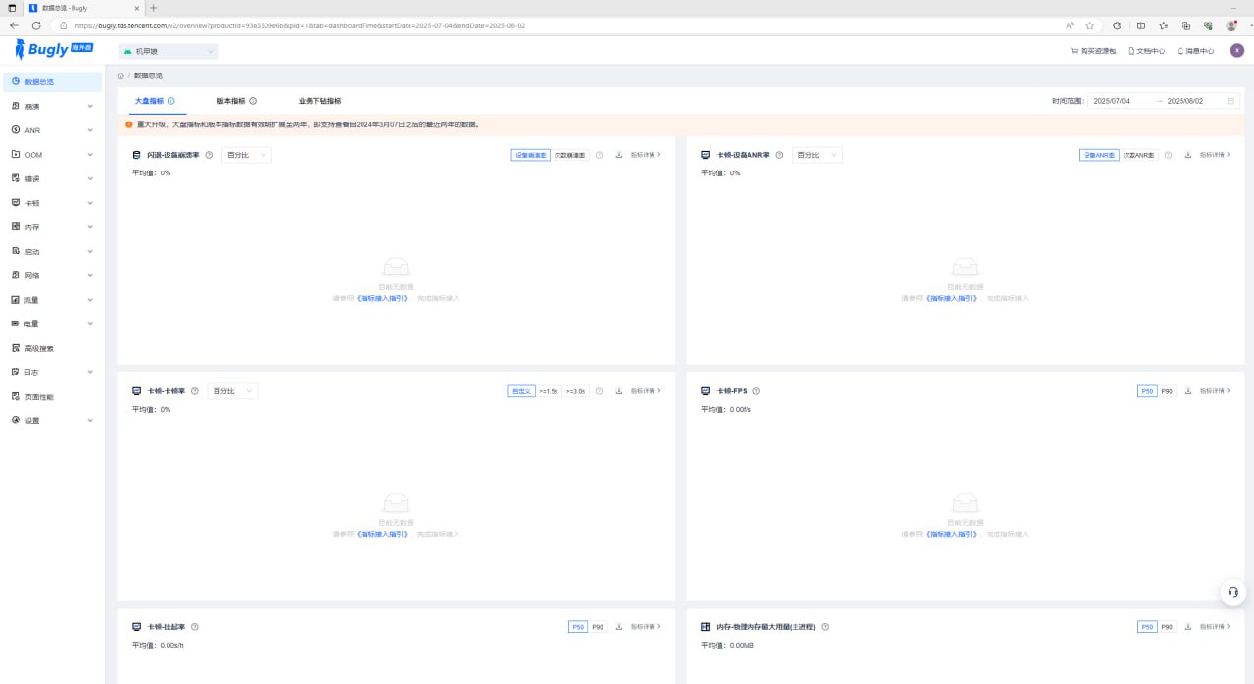
Task: Switch crash chart to 次数崩溃率
Action: pyautogui.click(x=569, y=155)
